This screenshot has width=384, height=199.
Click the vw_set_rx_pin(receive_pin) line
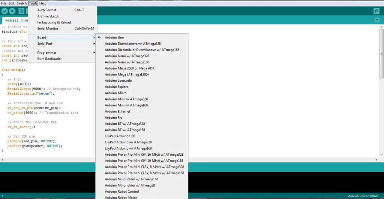pos(34,108)
